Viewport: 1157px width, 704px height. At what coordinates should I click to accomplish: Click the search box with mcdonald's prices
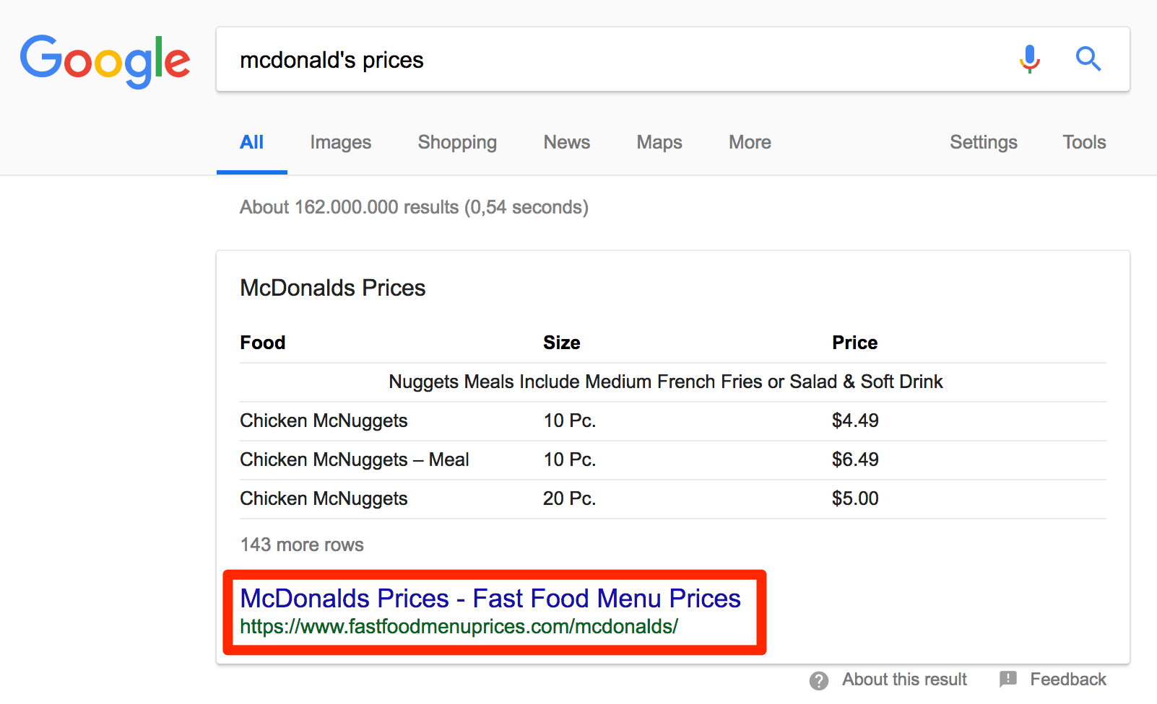click(x=614, y=60)
